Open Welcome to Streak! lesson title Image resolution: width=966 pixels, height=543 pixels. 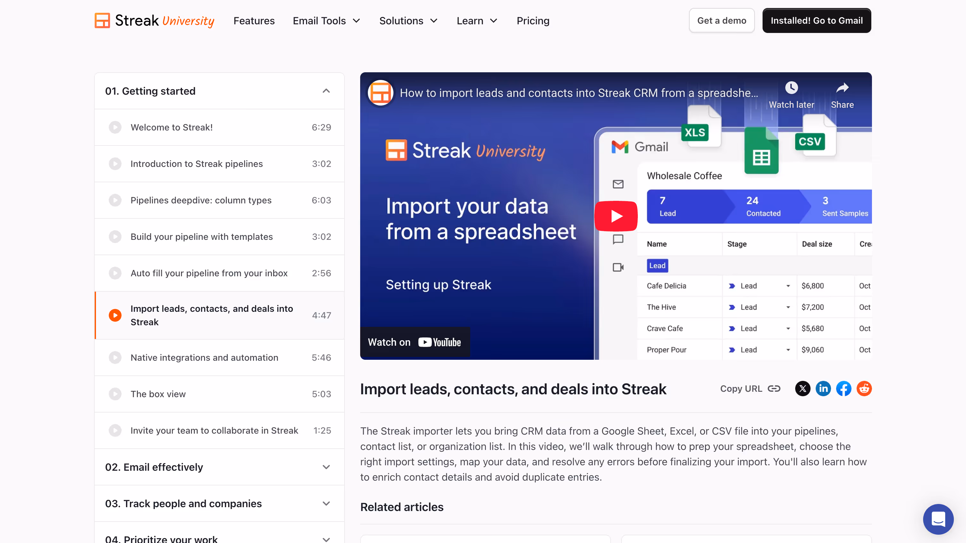pyautogui.click(x=172, y=127)
